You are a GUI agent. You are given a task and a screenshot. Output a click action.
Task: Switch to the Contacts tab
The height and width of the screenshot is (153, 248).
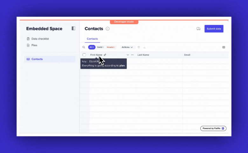pos(93,39)
